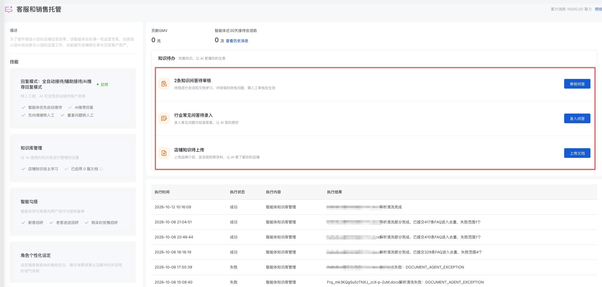Click the 执行内容 column header

click(273, 192)
